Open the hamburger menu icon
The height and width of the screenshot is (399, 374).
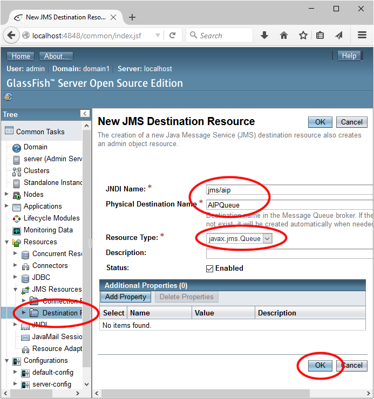(362, 35)
